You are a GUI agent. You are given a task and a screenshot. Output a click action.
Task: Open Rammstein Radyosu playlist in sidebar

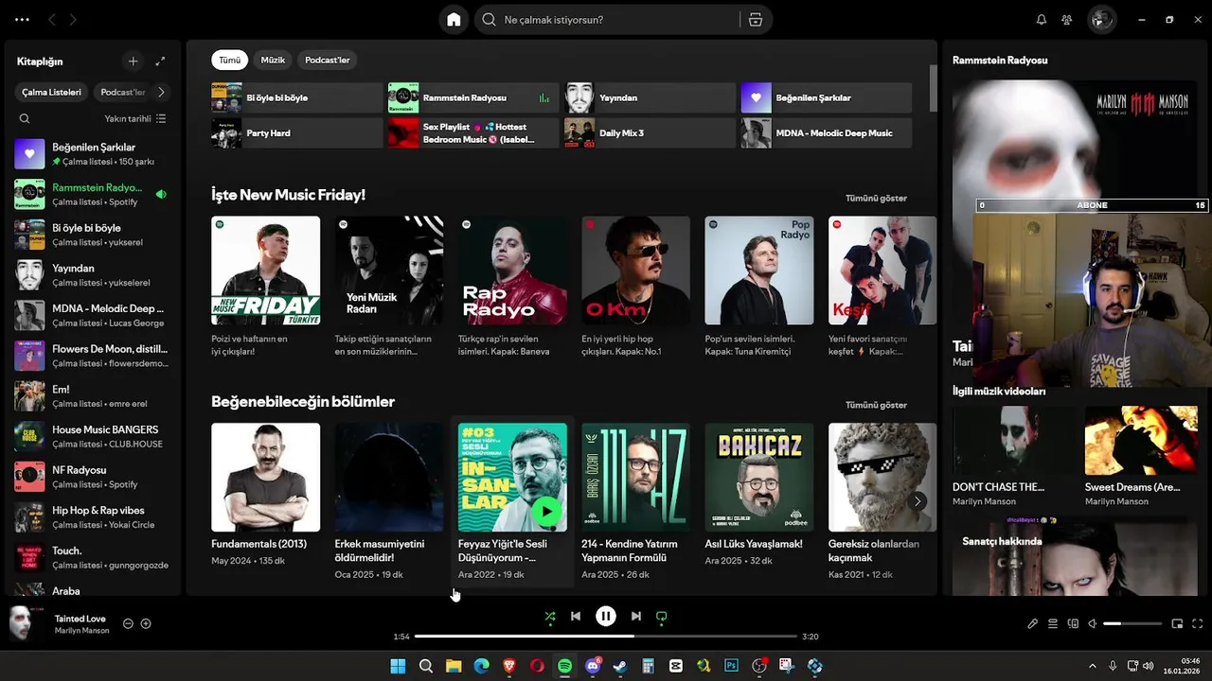click(93, 194)
